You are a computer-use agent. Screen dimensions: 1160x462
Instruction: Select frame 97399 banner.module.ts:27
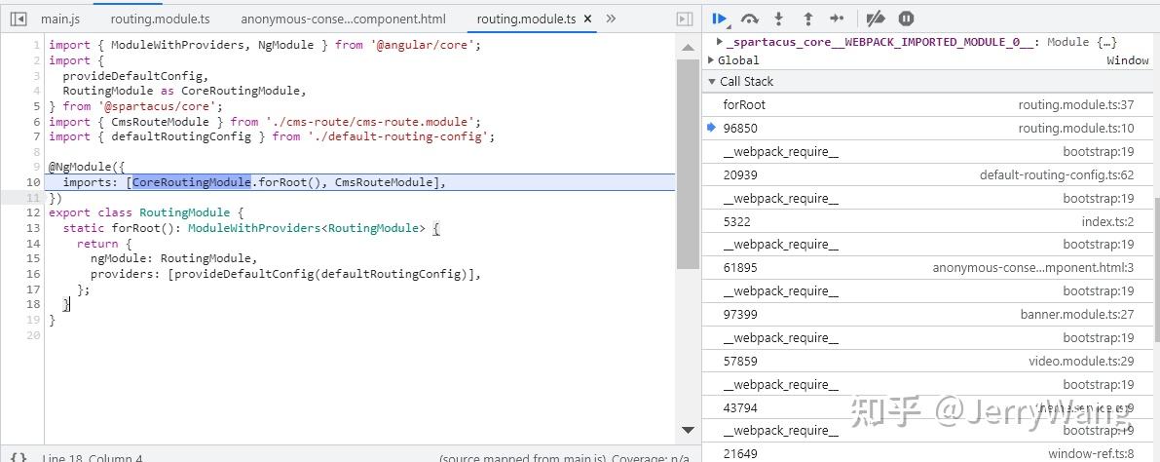pos(927,315)
